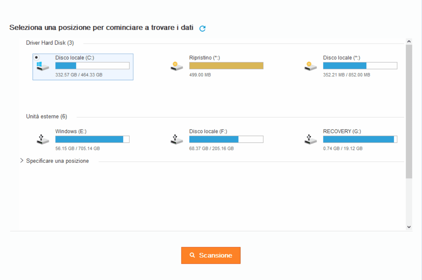
Task: Click the Driver Hard Disk (3) group header
Action: click(x=50, y=43)
